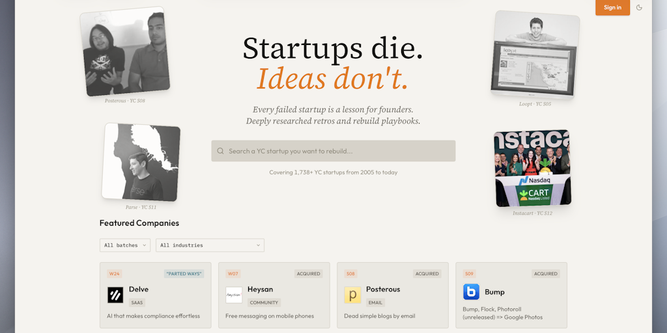Focus the YC startup search field
667x333 pixels.
(339, 151)
